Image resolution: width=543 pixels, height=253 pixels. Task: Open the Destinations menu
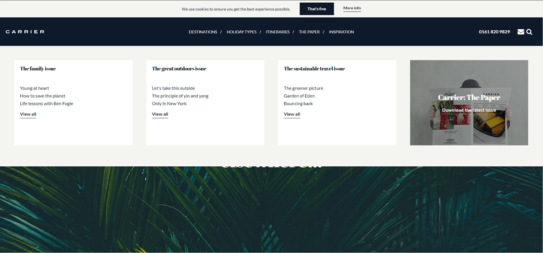tap(203, 32)
